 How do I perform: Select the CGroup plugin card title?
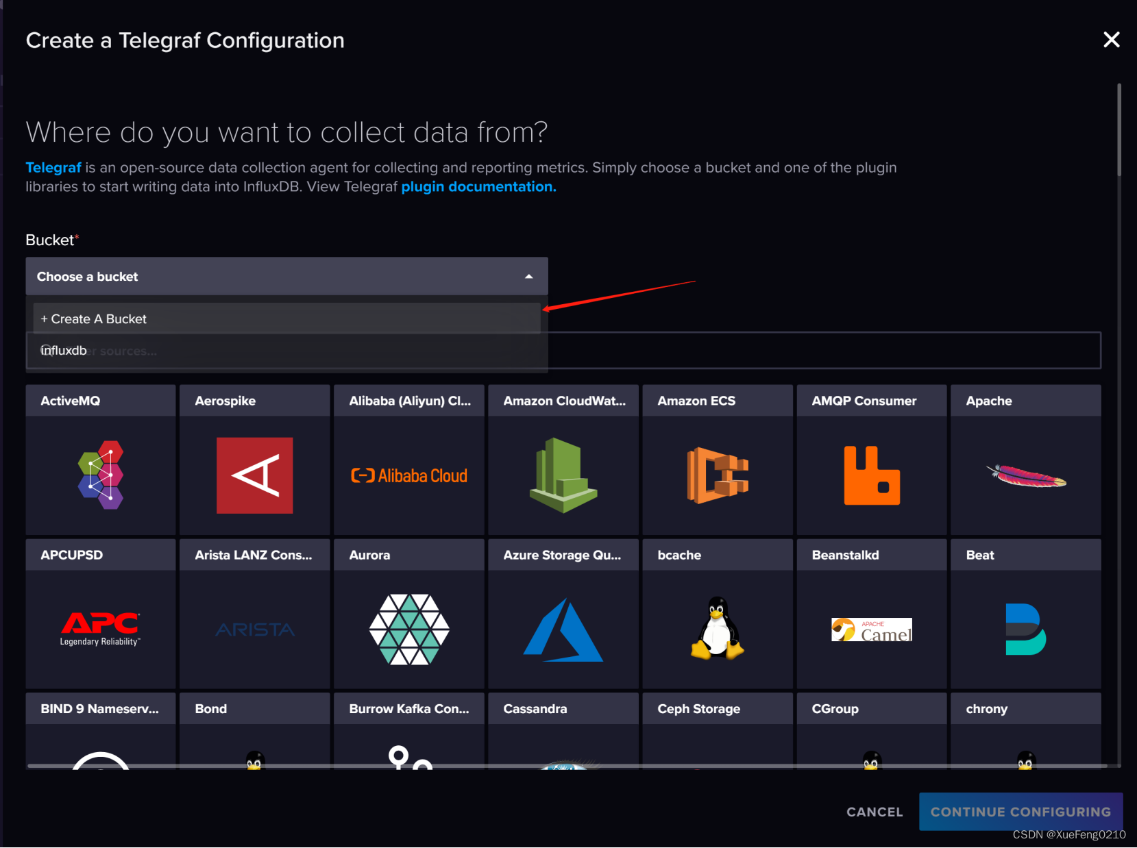(x=835, y=709)
